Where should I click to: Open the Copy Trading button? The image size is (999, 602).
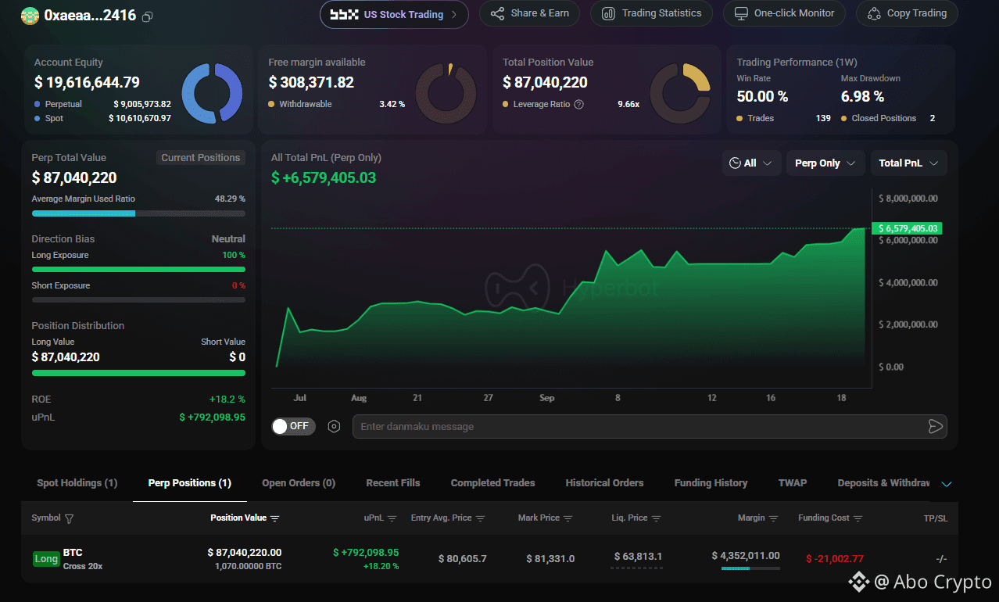(x=907, y=13)
